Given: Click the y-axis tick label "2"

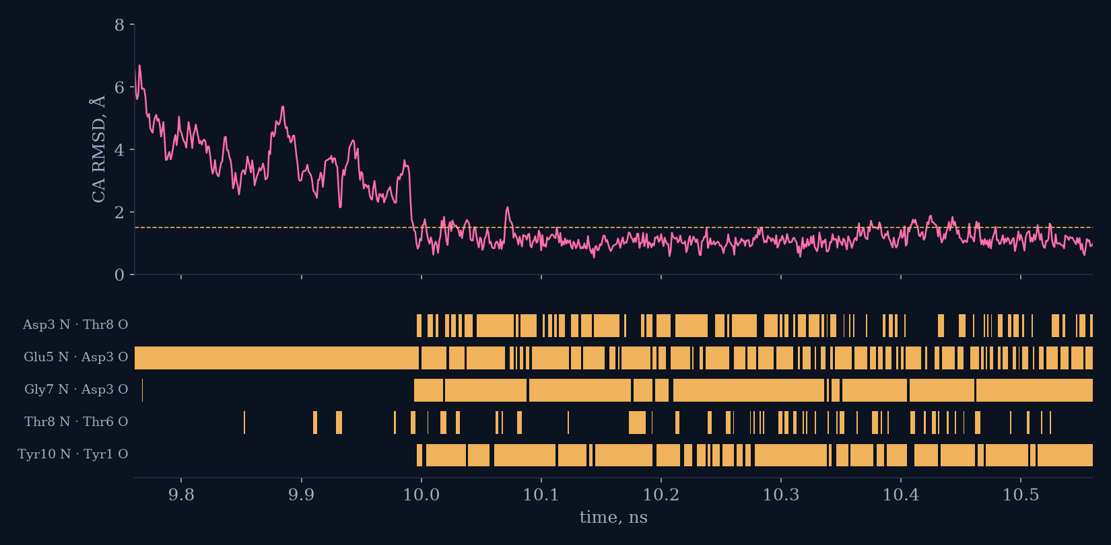Looking at the screenshot, I should pos(120,213).
